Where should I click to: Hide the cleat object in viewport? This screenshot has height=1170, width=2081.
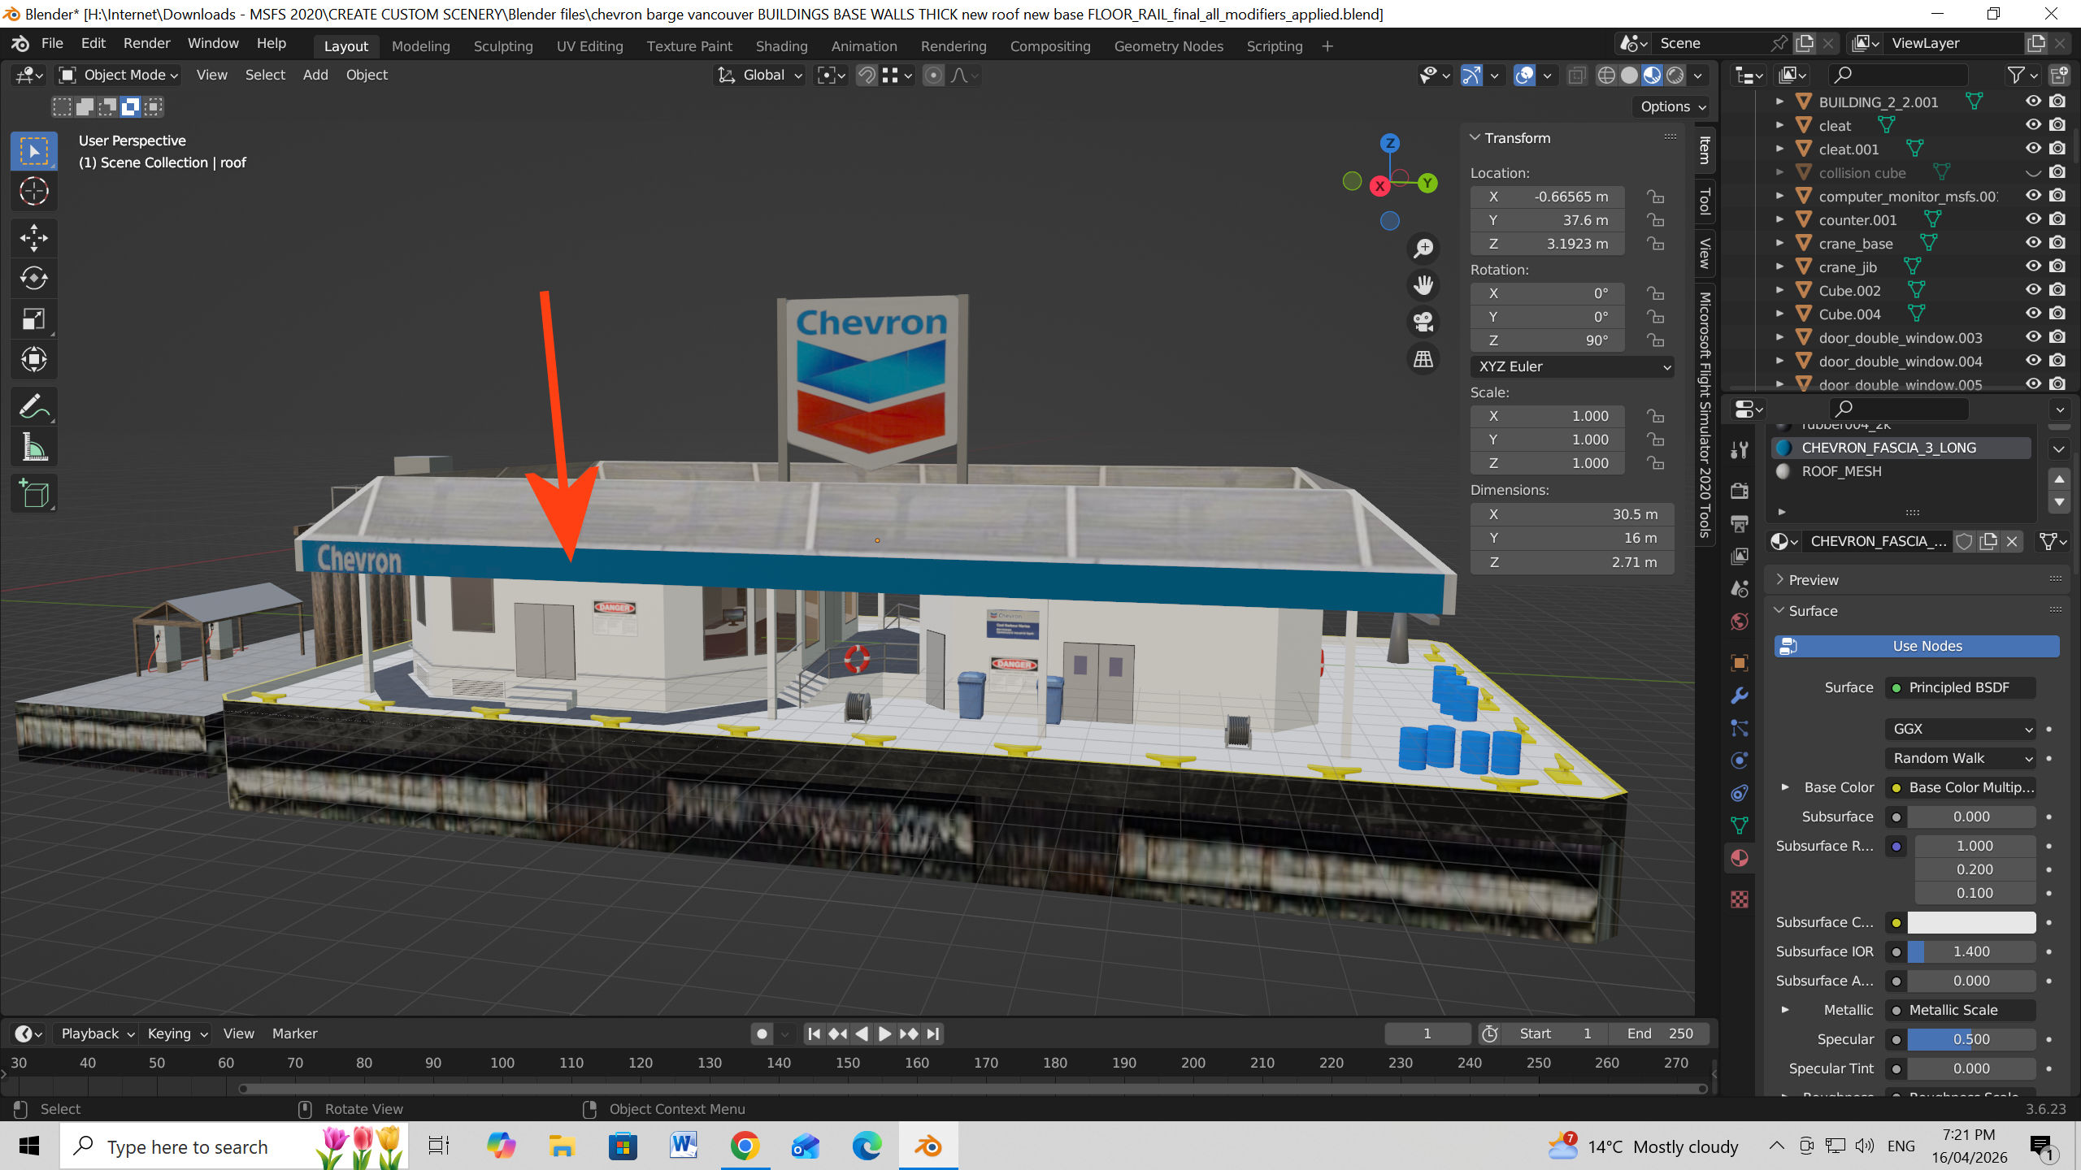[2033, 125]
